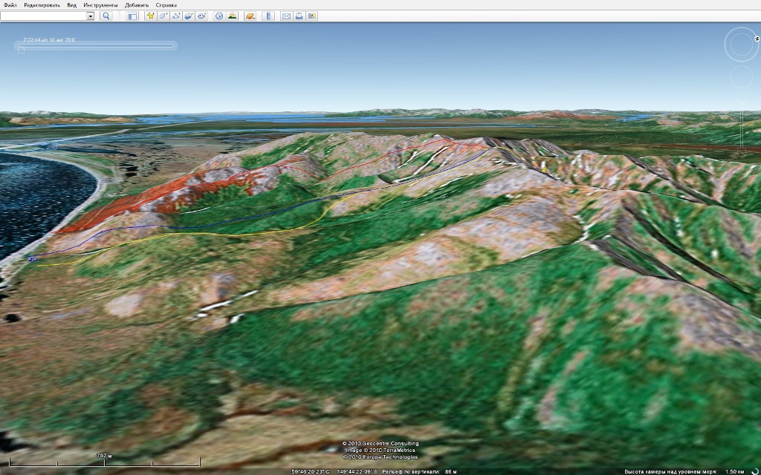Screen dimensions: 761x475
Task: Click the Record Tour icon
Action: coord(201,16)
